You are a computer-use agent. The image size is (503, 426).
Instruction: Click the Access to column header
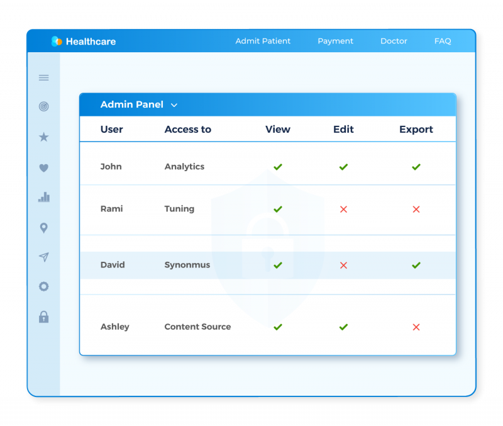[x=187, y=129]
